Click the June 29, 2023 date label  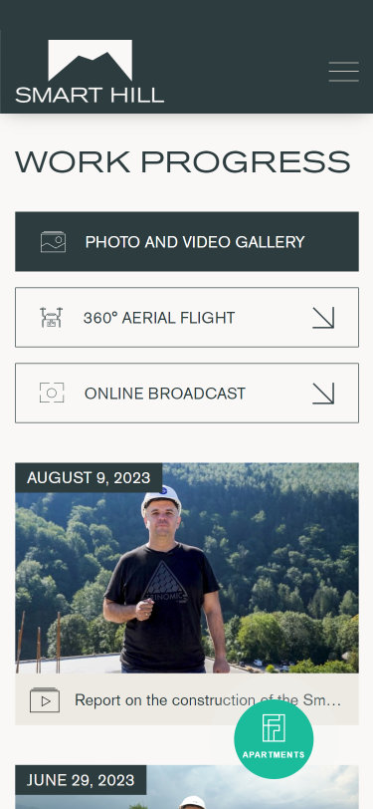point(81,780)
